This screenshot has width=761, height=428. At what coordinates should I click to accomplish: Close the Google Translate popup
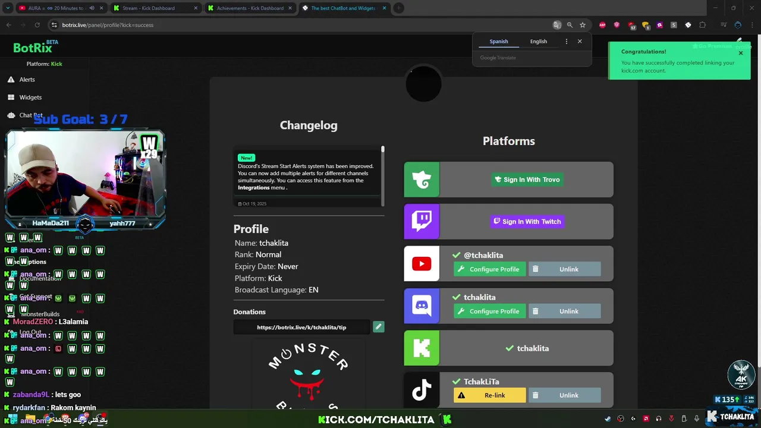[580, 42]
